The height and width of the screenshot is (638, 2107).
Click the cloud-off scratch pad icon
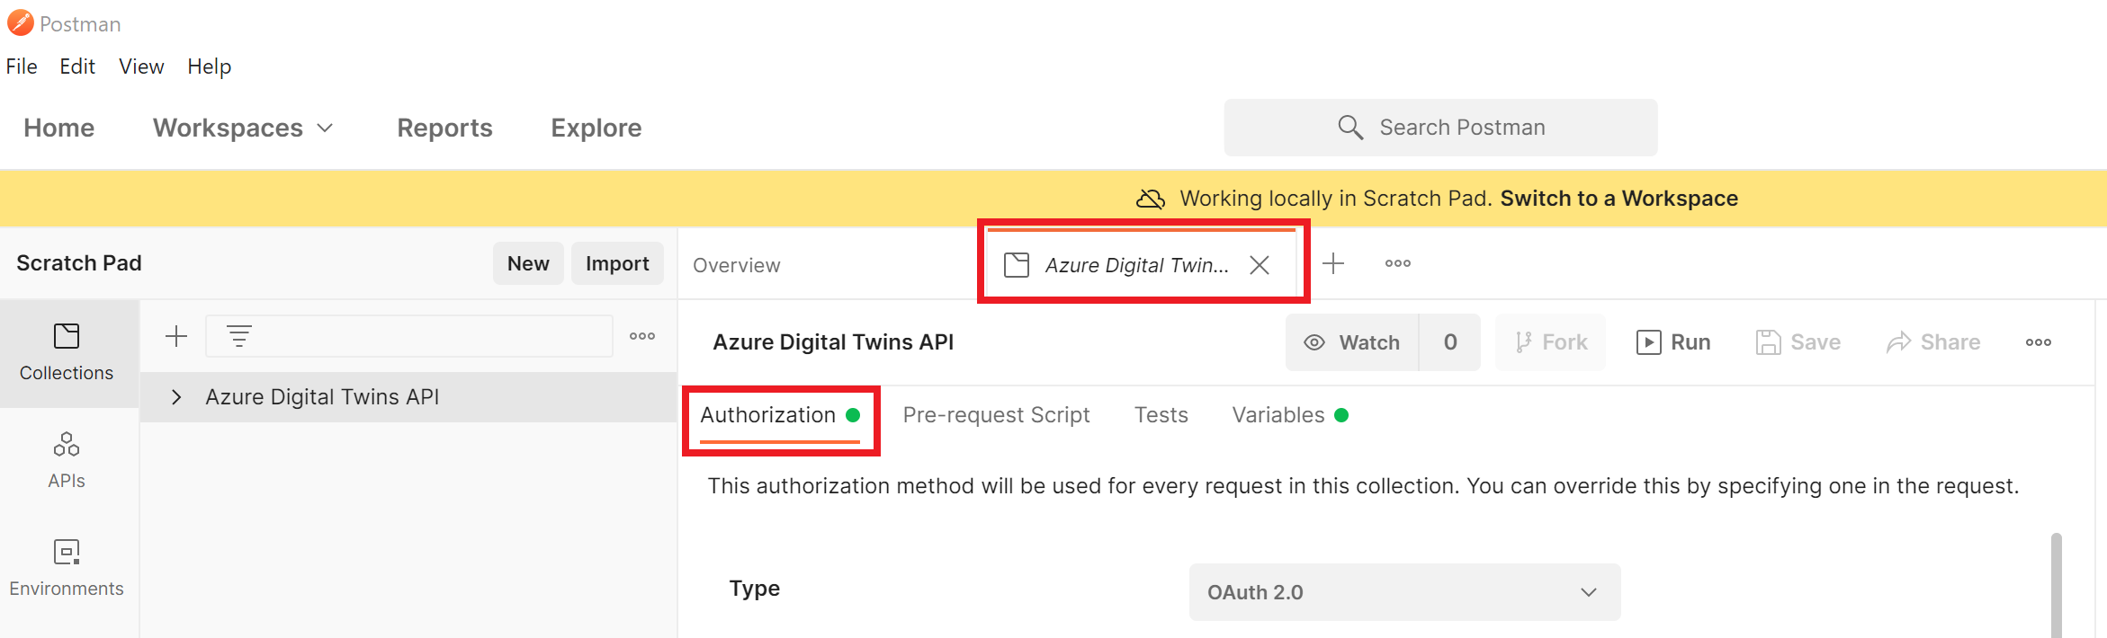tap(1151, 199)
